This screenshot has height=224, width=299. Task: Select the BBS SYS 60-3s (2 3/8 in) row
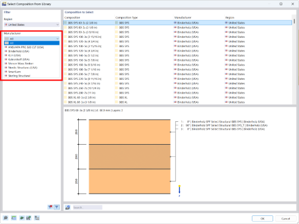(178, 23)
